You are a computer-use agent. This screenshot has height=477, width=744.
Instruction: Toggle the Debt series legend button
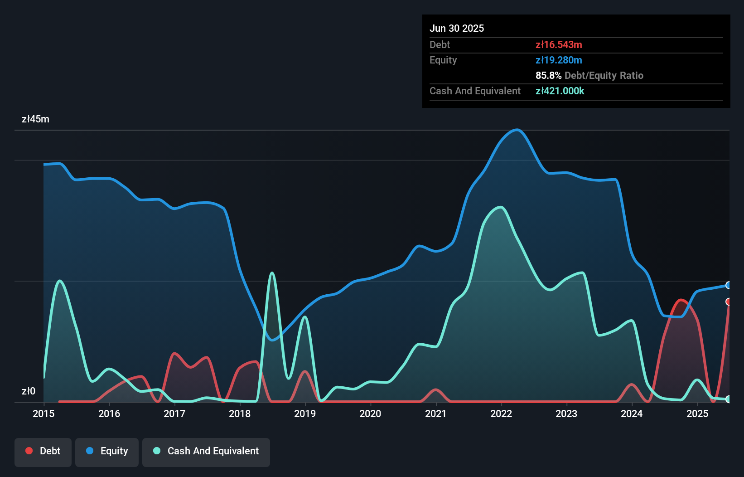point(43,452)
